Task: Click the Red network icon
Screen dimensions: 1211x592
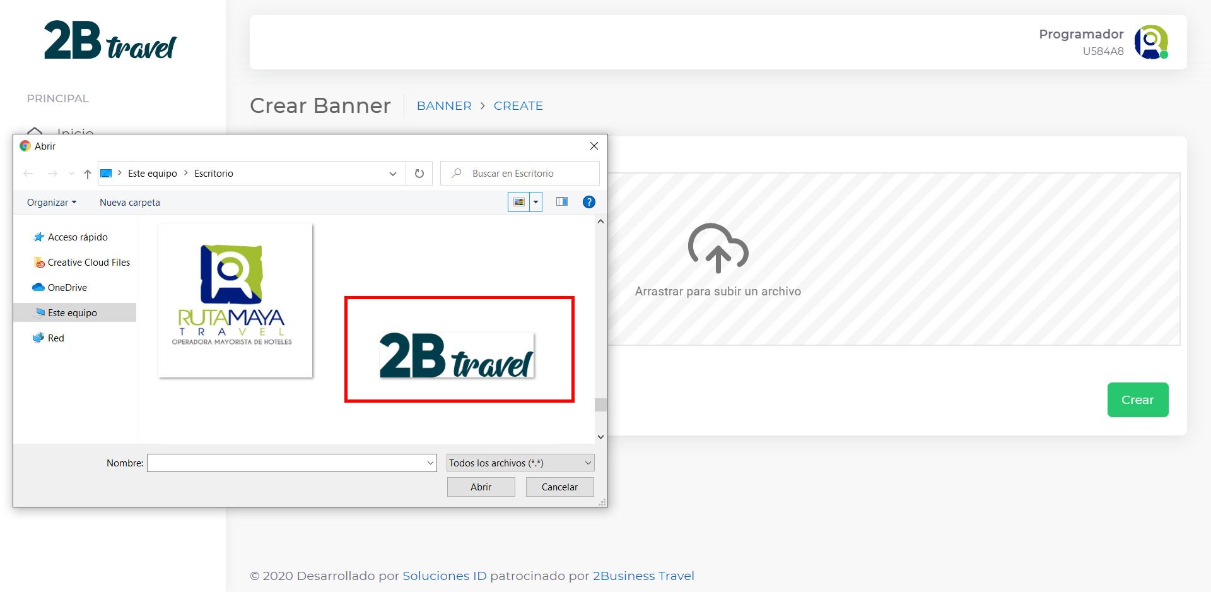Action: coord(38,338)
